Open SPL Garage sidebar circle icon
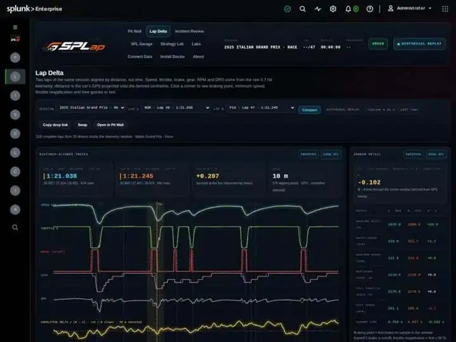The height and width of the screenshot is (342, 456). (15, 115)
